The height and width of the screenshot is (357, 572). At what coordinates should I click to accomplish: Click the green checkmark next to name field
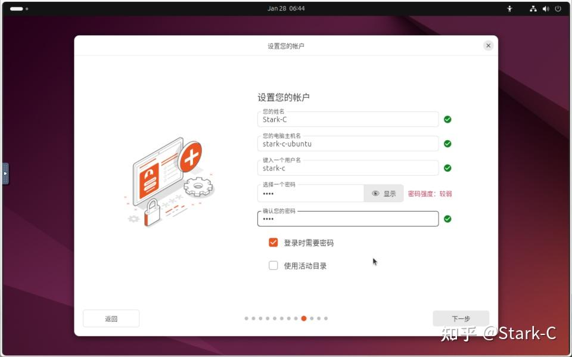[x=447, y=119]
